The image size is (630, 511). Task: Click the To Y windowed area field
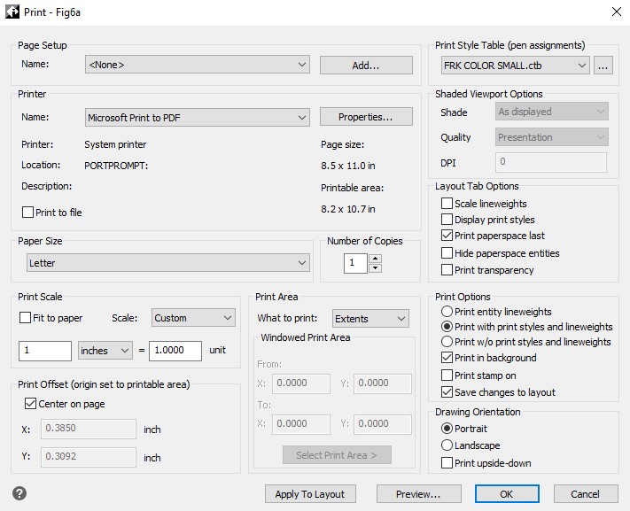383,424
